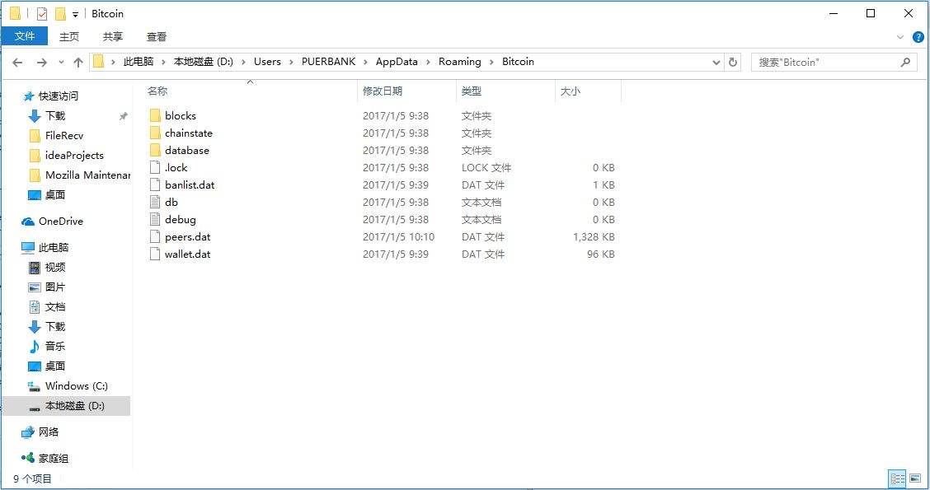Viewport: 930px width, 490px height.
Task: Open Mozilla Maintenance folder in sidebar
Action: coord(87,175)
